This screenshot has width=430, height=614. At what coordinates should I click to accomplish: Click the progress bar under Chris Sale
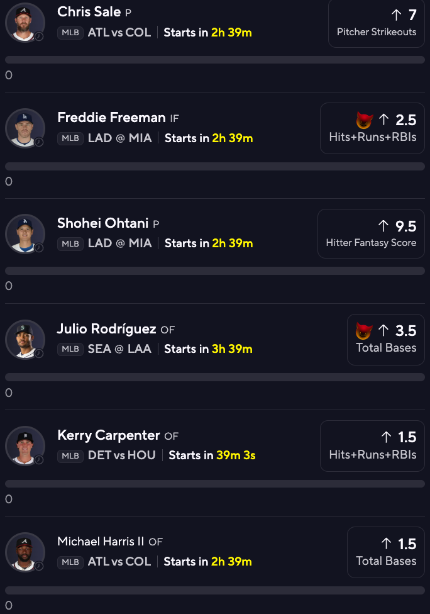coord(215,60)
